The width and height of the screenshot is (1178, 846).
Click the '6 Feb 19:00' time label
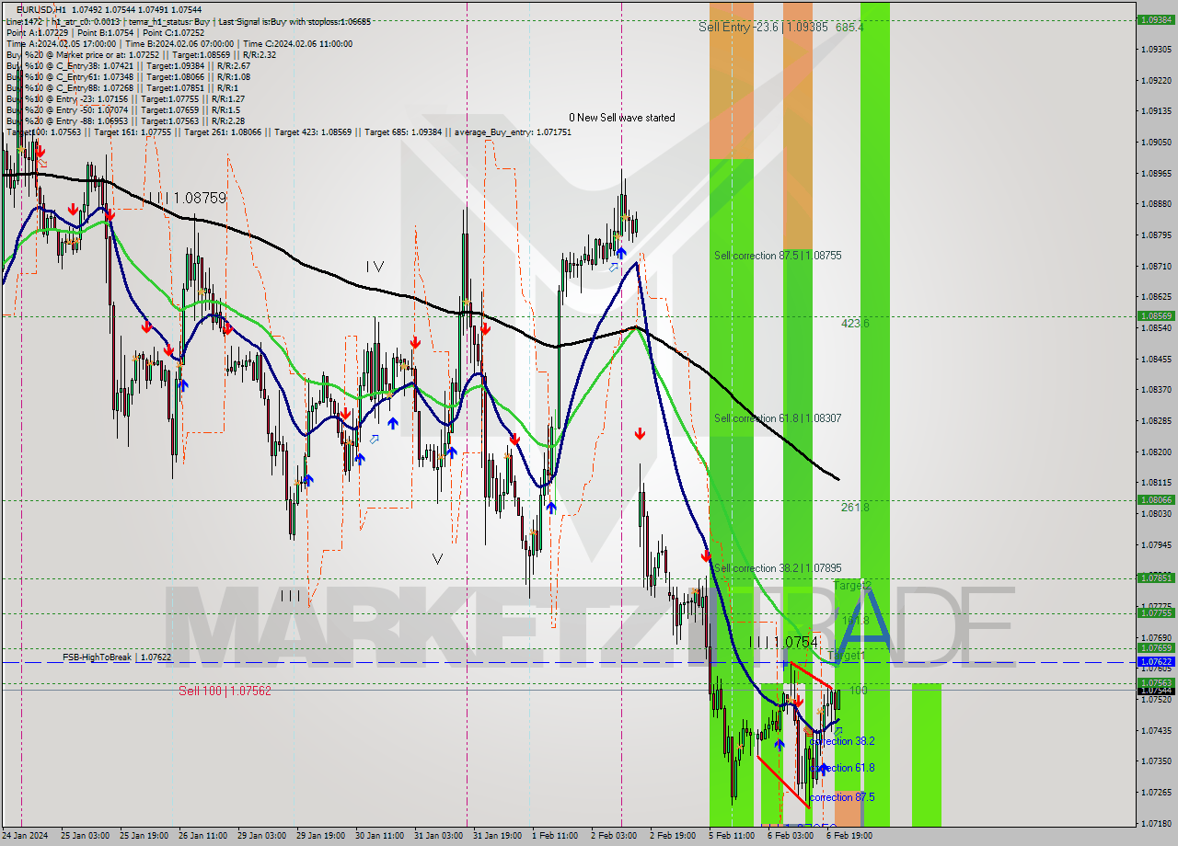(849, 836)
